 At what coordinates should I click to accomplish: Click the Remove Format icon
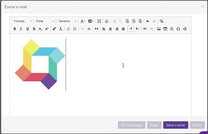(x=61, y=29)
